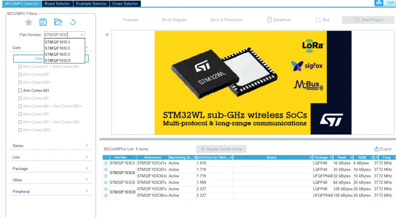
Task: Open the Block Diagram tab
Action: (x=174, y=20)
